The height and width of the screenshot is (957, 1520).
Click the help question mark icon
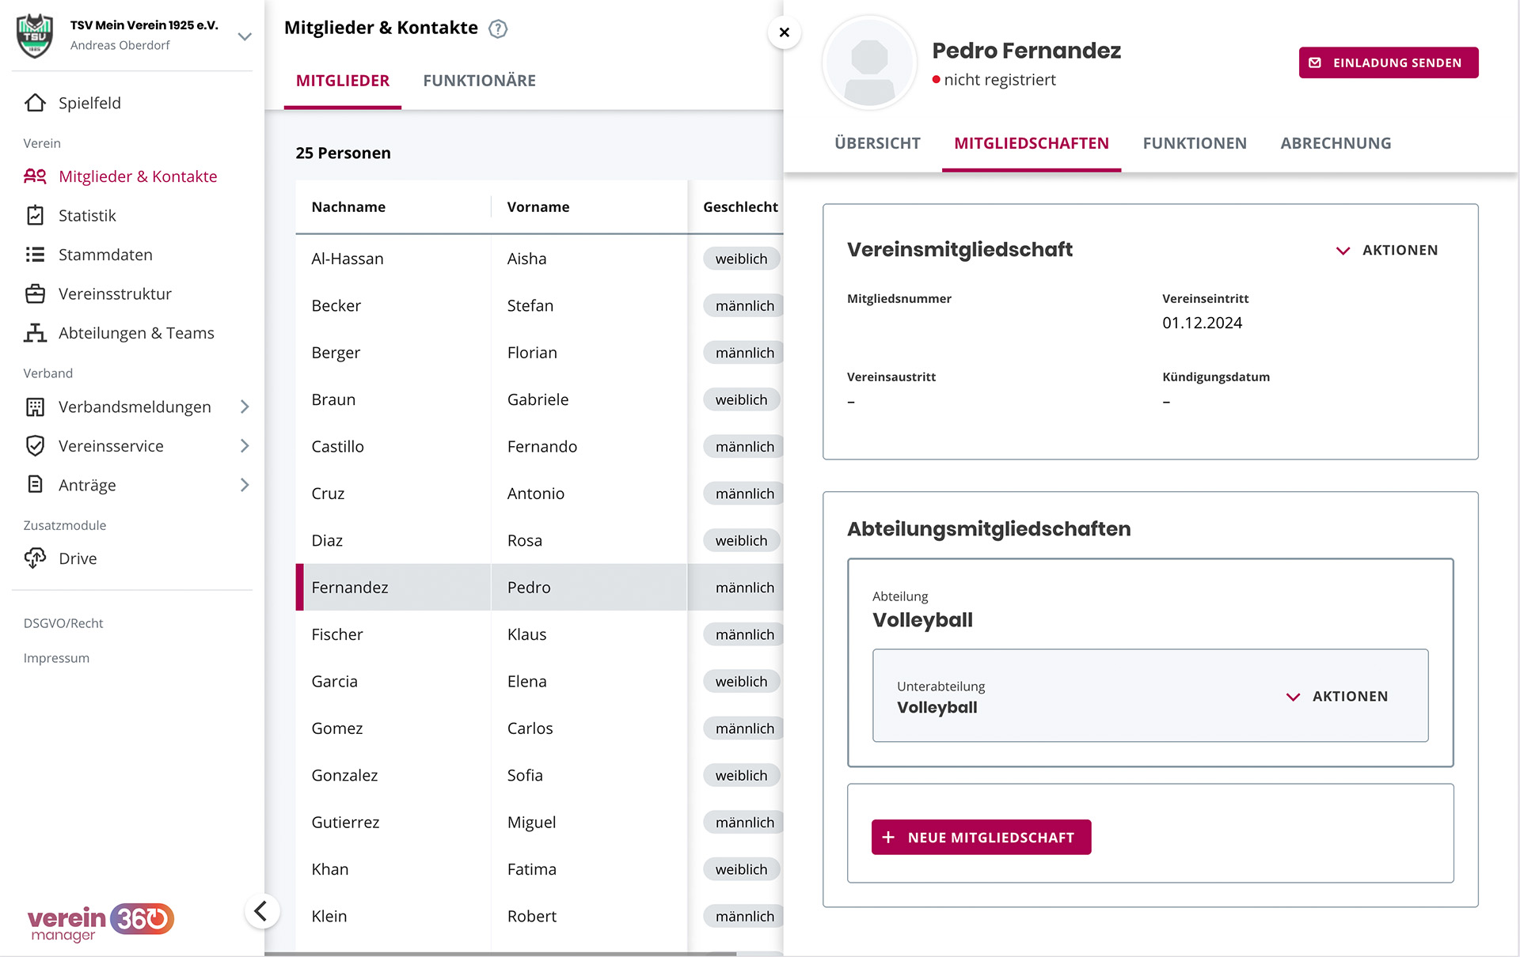click(x=497, y=29)
